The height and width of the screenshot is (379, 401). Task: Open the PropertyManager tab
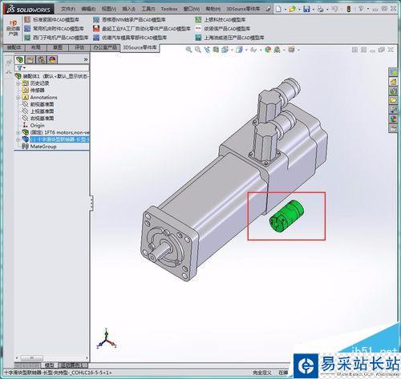tap(30, 59)
